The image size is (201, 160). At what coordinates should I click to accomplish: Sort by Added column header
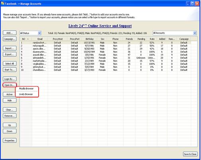(x=162, y=39)
